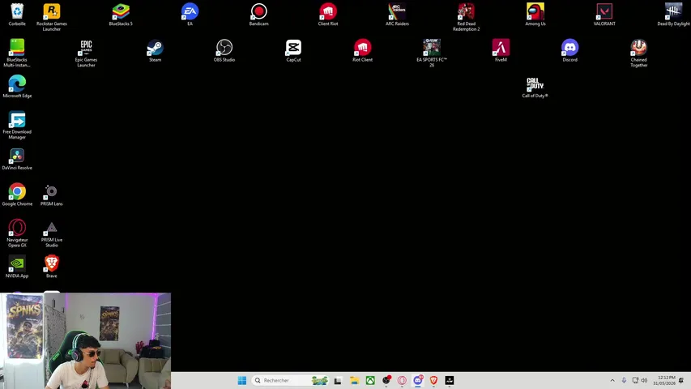Launch Rockstar Games Launcher shortcut
Screen dimensions: 691x389
point(52,17)
